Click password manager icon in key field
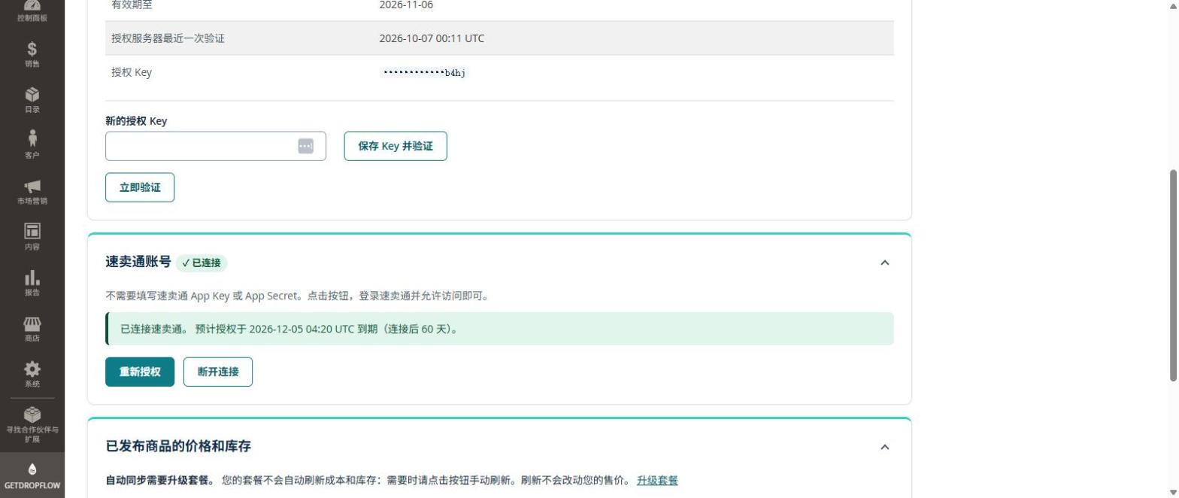The height and width of the screenshot is (498, 1179). [x=305, y=146]
